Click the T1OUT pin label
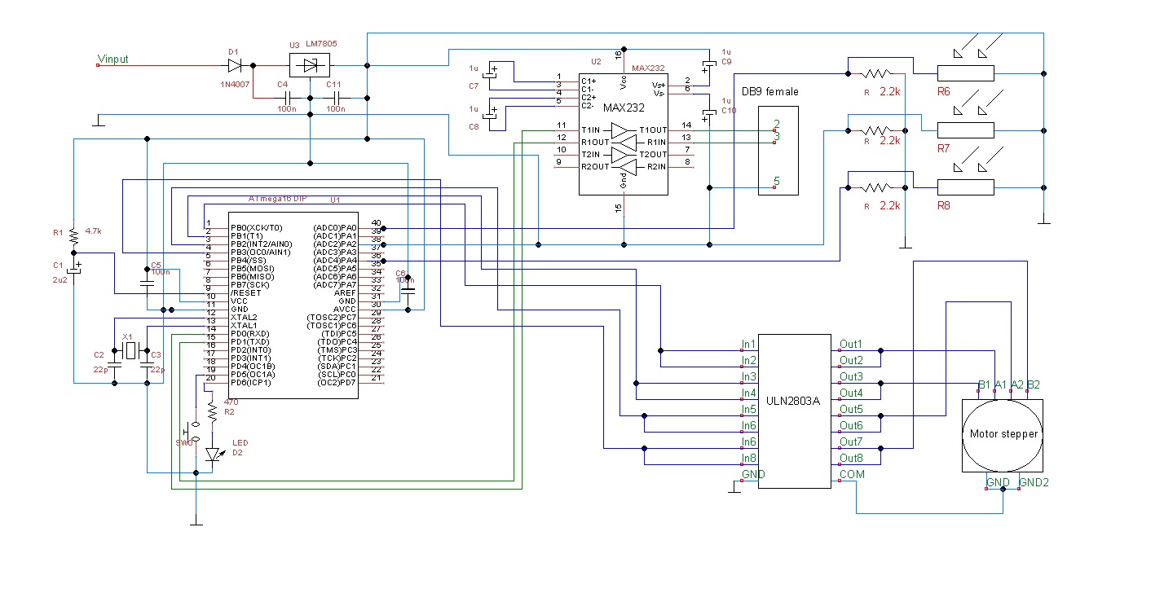Viewport: 1164px width, 593px height. 653,130
